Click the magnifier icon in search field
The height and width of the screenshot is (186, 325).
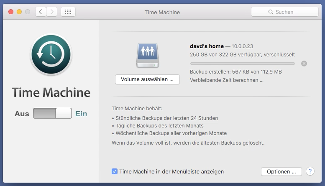pos(271,12)
